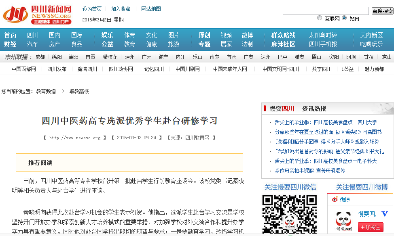Click the arrow separator in the breadcrumb

click(63, 91)
